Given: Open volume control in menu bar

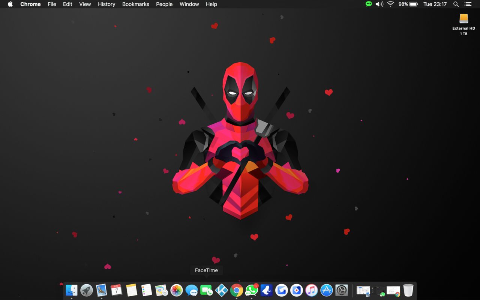Looking at the screenshot, I should 379,4.
